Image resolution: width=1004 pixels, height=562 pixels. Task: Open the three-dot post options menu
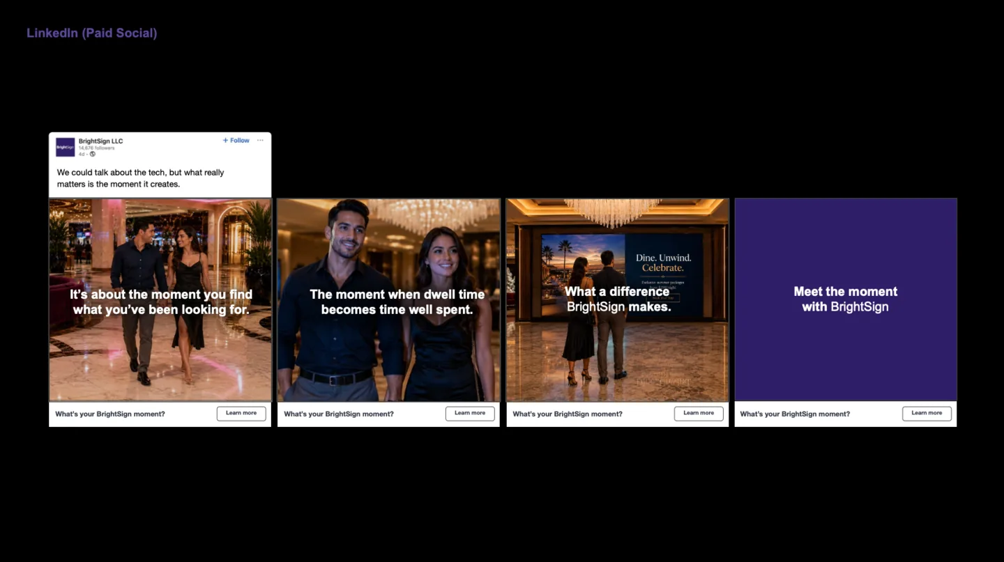[260, 141]
